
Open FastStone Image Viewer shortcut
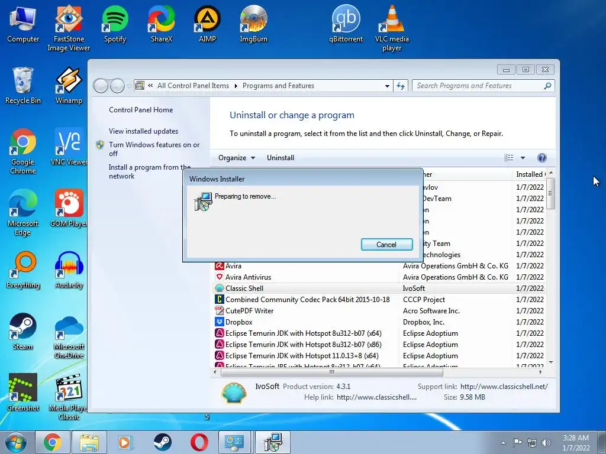tap(69, 28)
